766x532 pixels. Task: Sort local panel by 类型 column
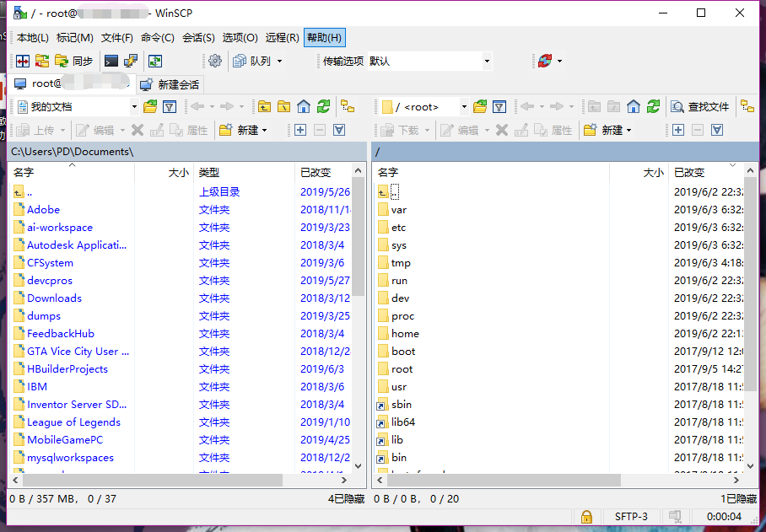(245, 172)
